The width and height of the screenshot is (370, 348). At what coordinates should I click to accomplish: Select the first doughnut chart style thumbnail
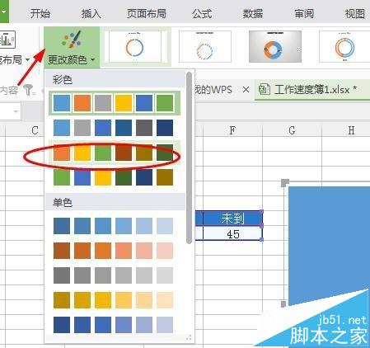[x=135, y=47]
